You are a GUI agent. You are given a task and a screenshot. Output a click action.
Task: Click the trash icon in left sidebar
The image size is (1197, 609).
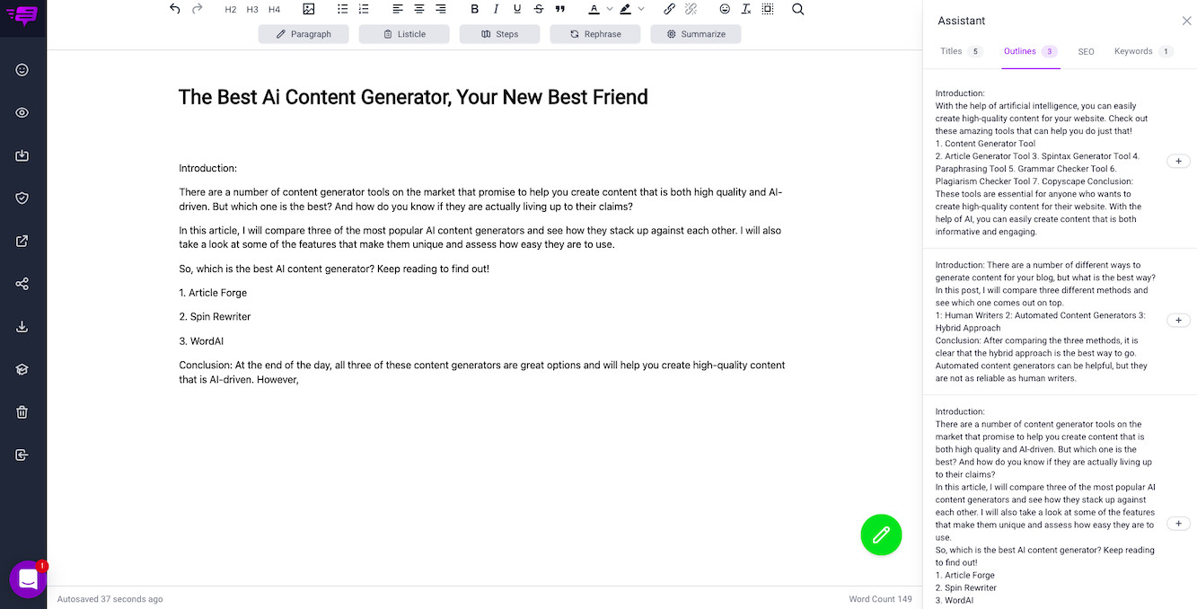[x=22, y=412]
